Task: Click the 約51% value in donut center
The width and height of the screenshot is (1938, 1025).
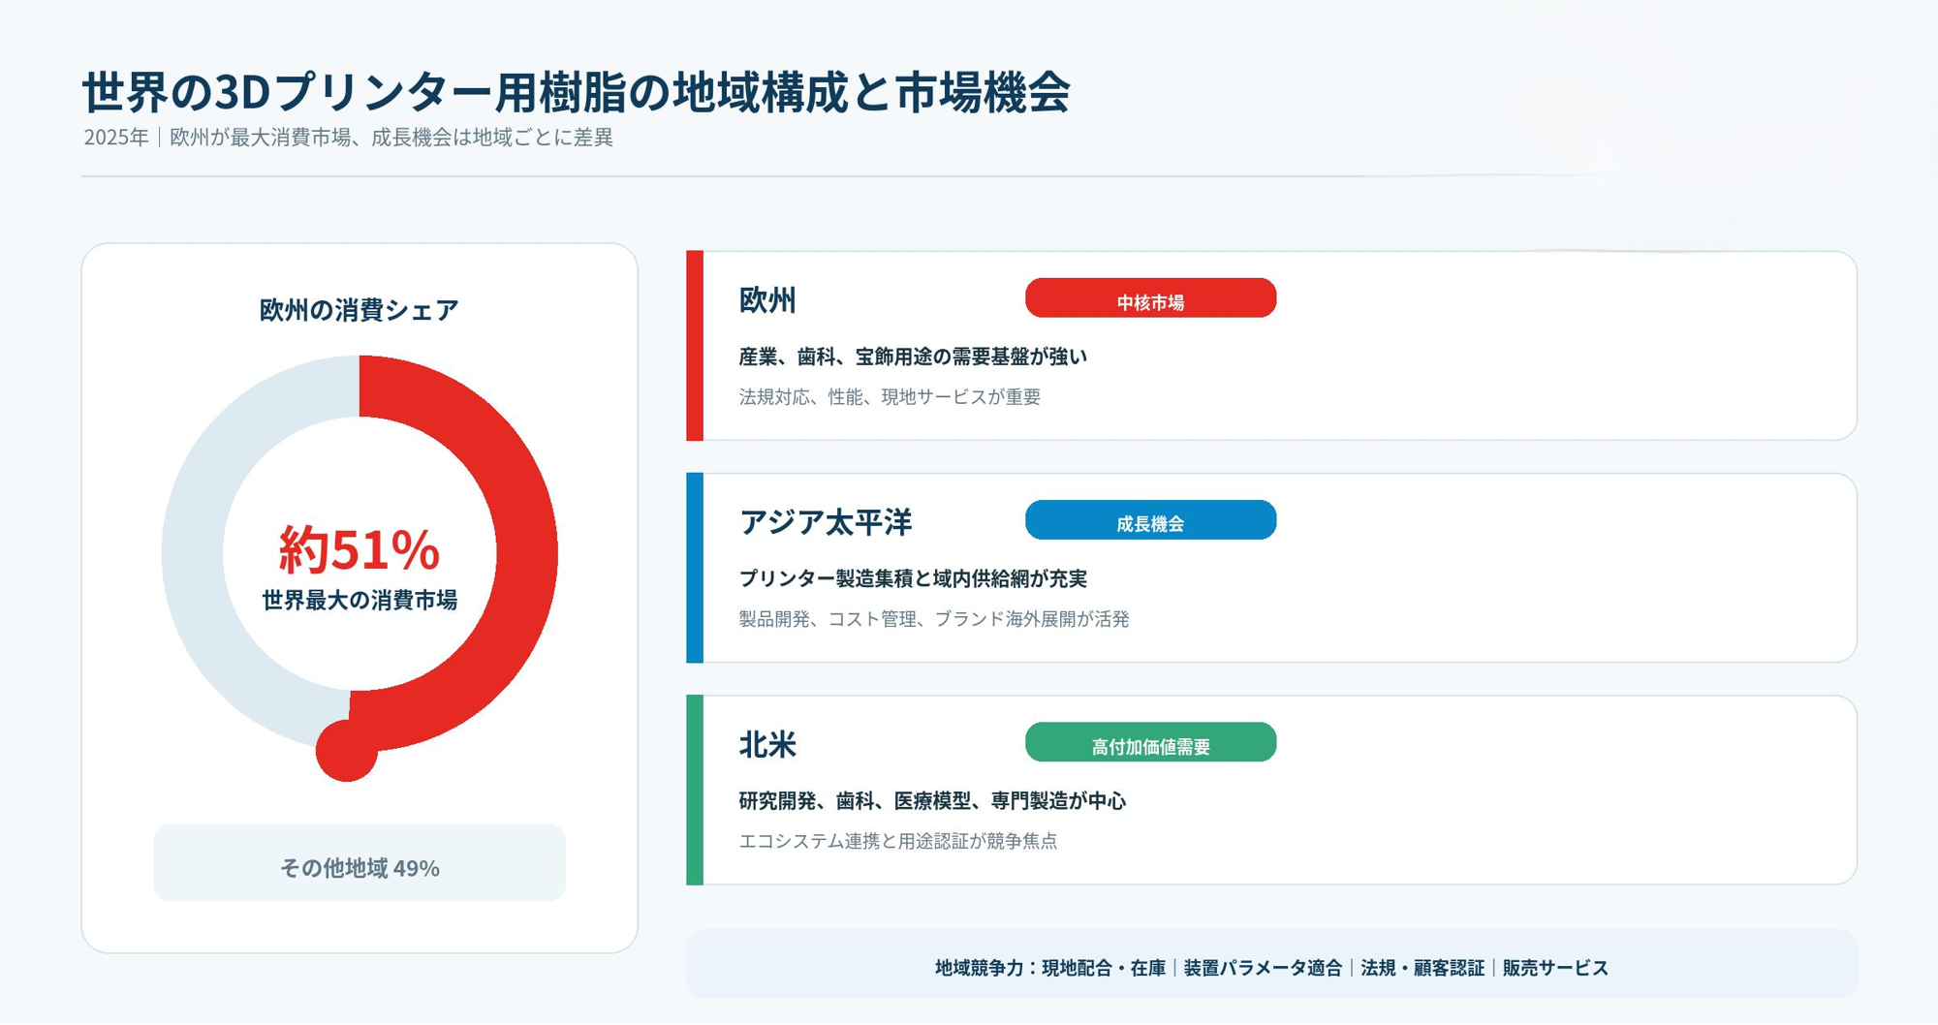Action: 359,549
